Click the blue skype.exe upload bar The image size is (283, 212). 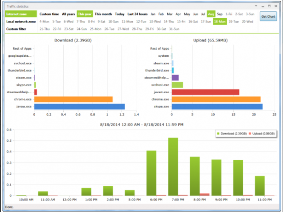[x=217, y=106]
